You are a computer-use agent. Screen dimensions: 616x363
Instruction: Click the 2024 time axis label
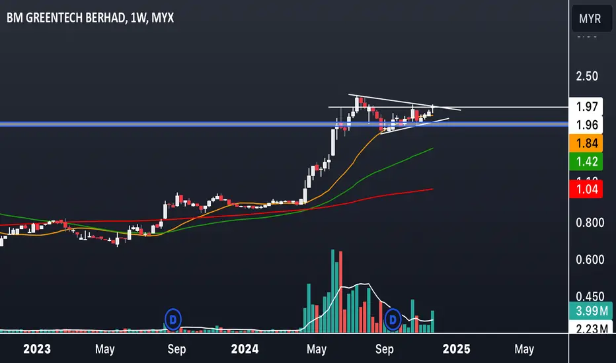[245, 349]
